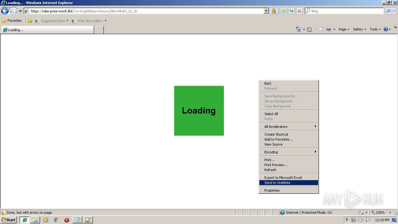Click the Home icon in command bar
Screen dimensions: 398x224
click(298, 29)
